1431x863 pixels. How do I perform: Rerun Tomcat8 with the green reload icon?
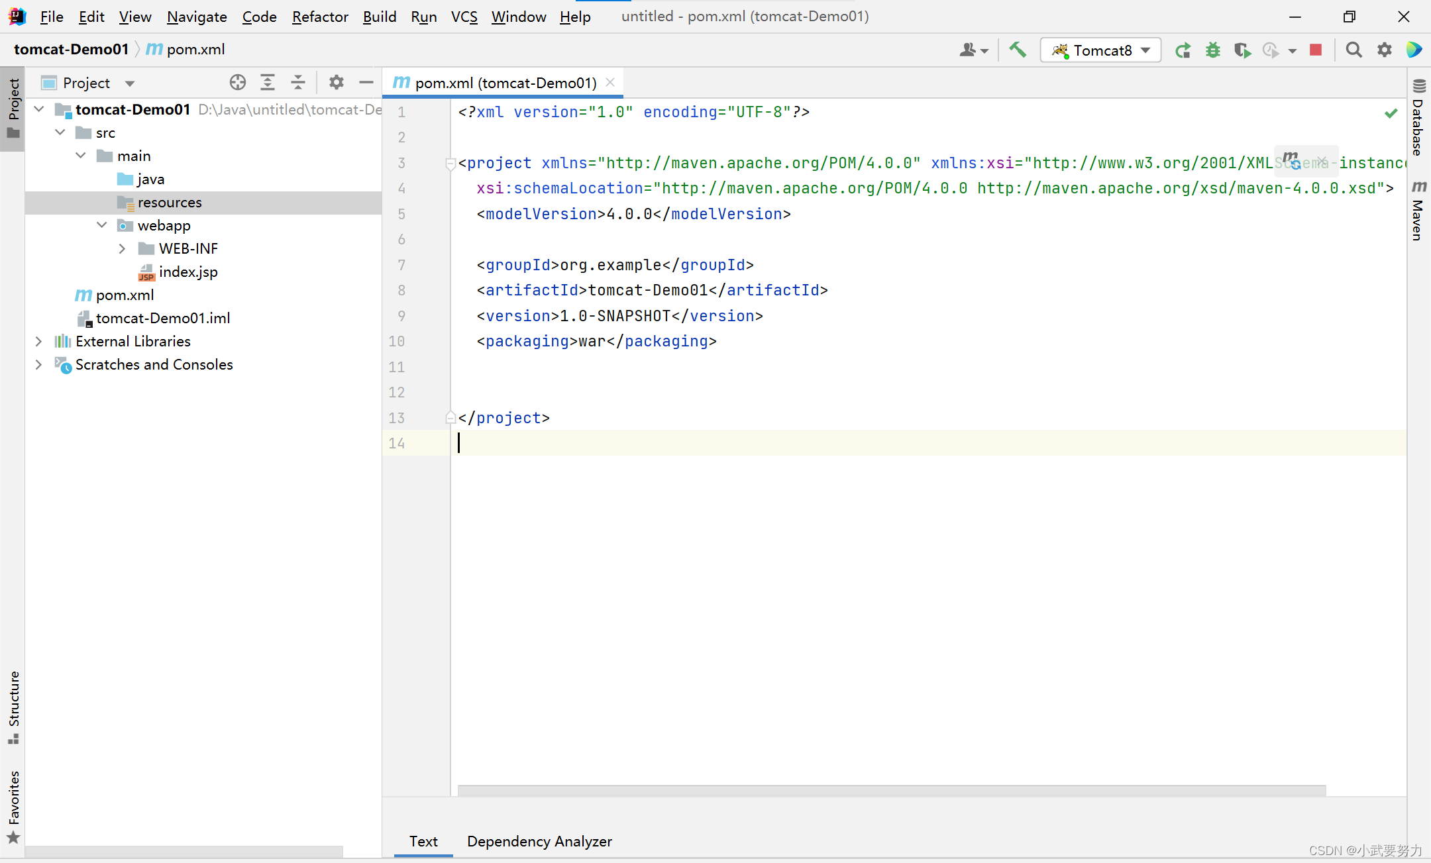[1183, 50]
